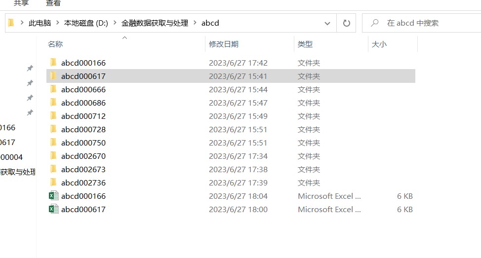Navigate to 此电脑 in breadcrumb

(40, 23)
